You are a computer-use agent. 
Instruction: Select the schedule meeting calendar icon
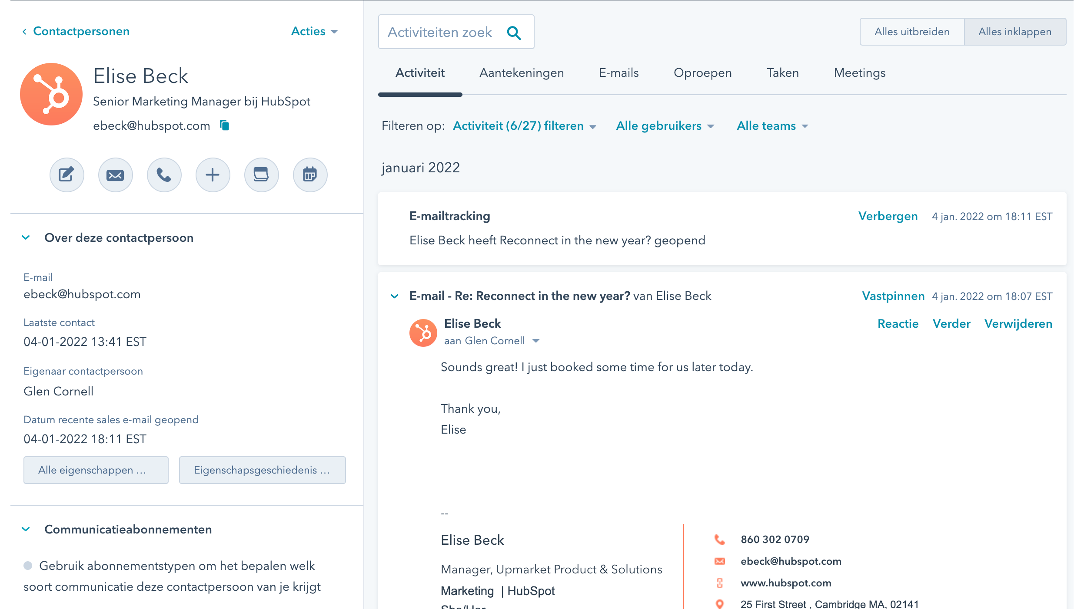(x=310, y=174)
